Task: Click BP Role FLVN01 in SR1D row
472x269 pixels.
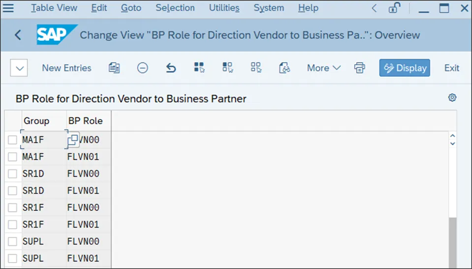Action: 89,190
